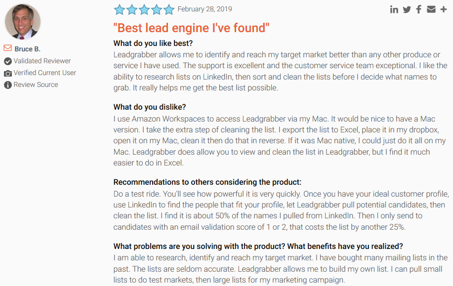Select the "Verified Current User" label text
Screen dimensions: 453x286
click(44, 73)
